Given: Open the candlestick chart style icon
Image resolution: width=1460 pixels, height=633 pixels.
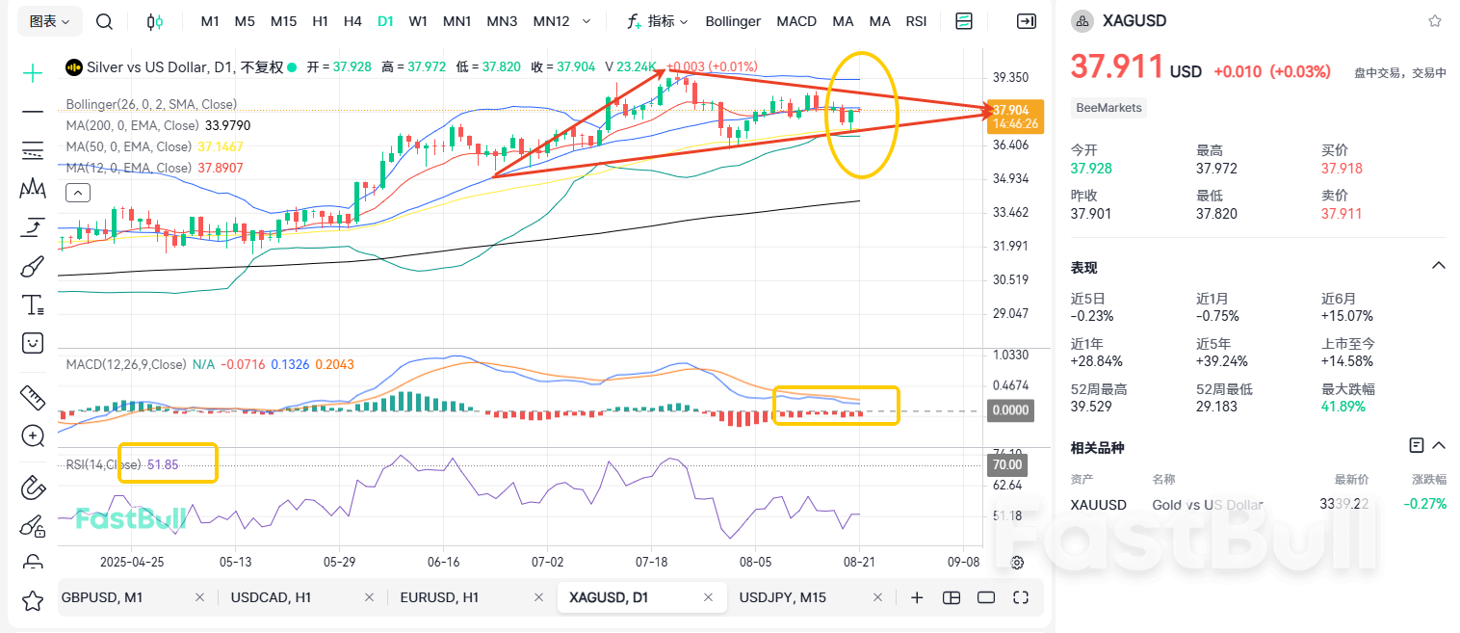Looking at the screenshot, I should pyautogui.click(x=155, y=21).
